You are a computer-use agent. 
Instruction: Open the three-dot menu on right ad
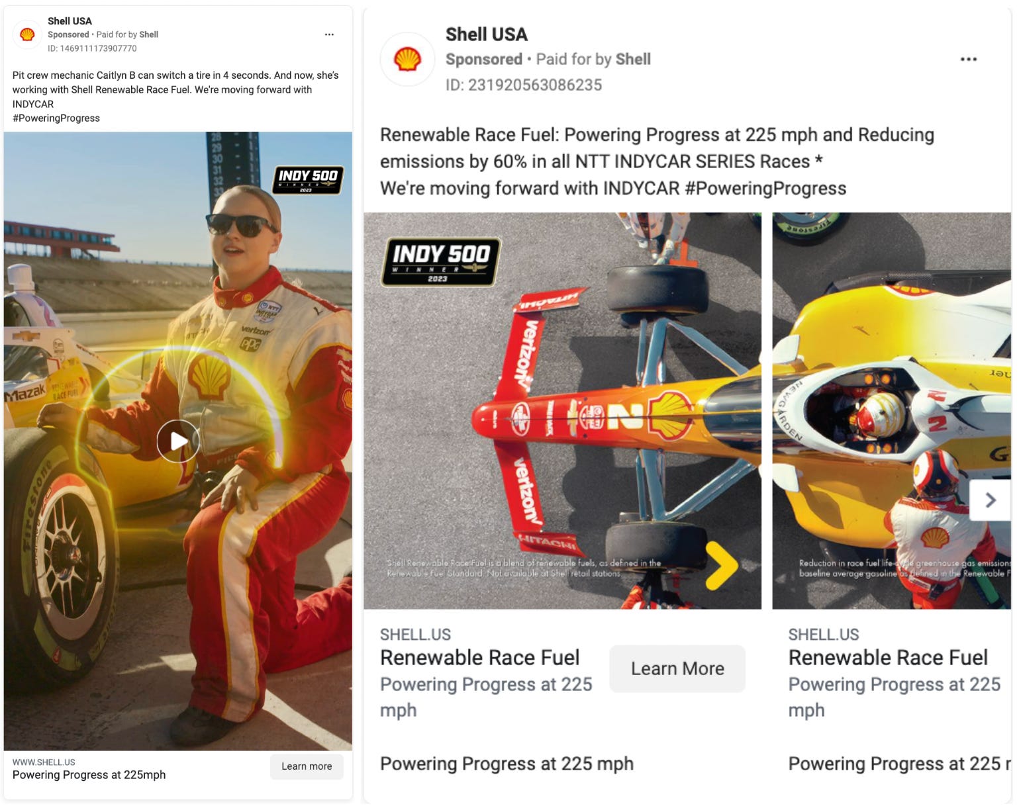[x=968, y=60]
